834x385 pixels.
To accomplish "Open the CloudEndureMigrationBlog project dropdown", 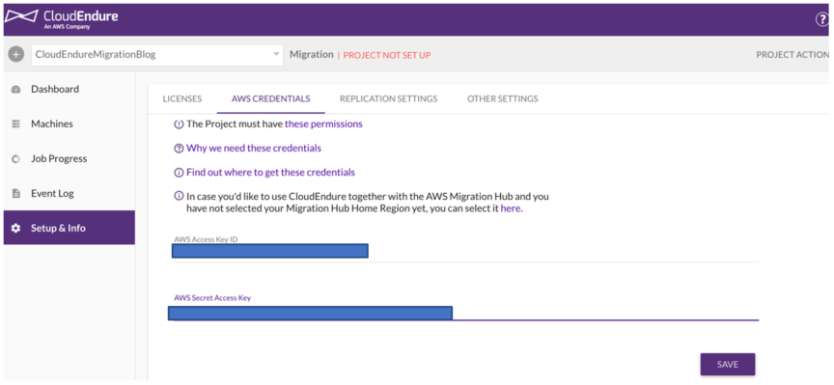I will point(157,54).
